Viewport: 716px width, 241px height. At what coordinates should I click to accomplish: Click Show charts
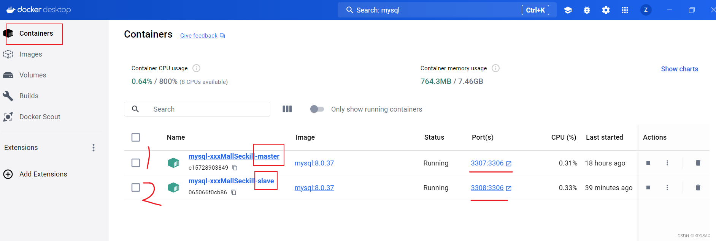pos(679,69)
